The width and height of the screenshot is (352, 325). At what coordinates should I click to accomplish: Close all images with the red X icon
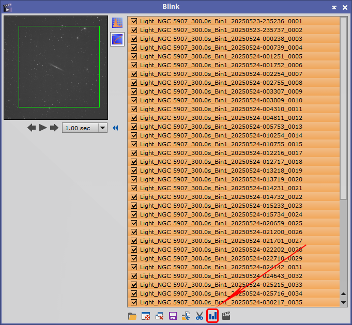tap(159, 316)
